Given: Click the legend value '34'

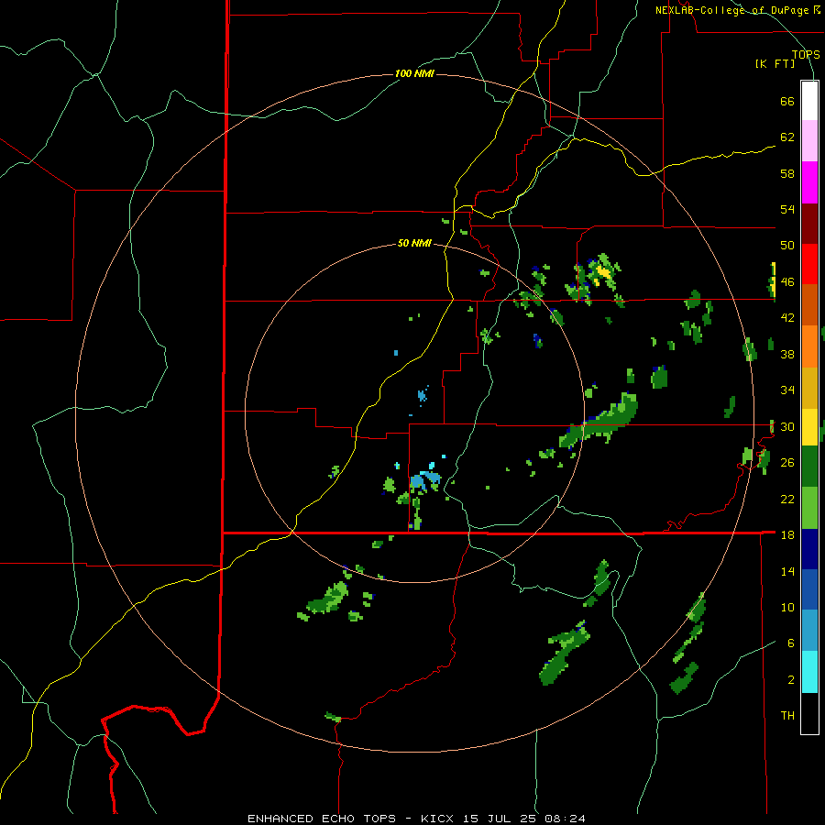Looking at the screenshot, I should click(787, 390).
